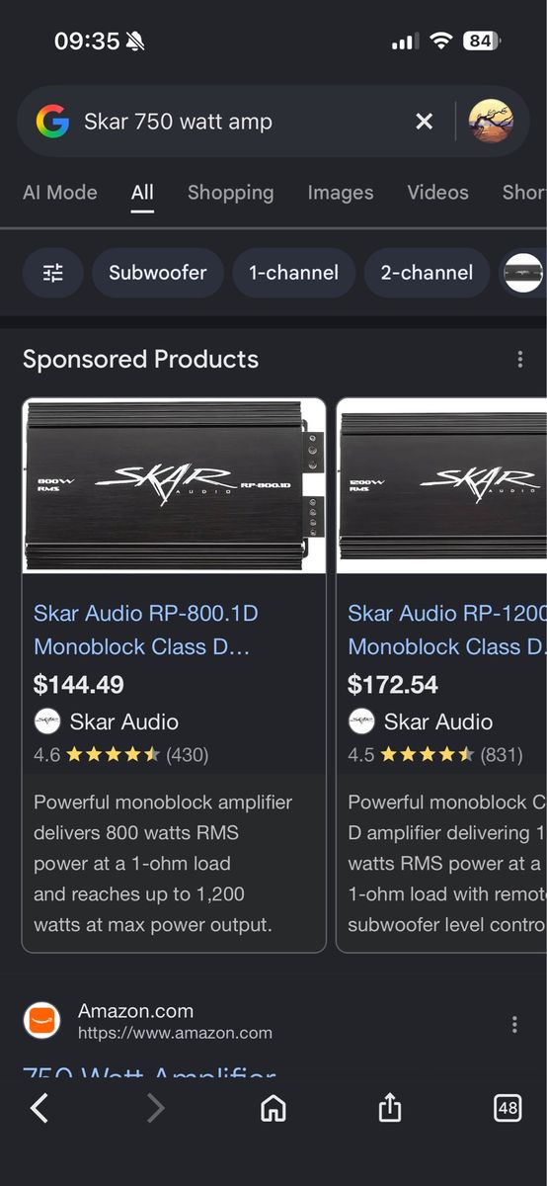Tap the browser home icon
This screenshot has height=1186, width=547.
273,1109
